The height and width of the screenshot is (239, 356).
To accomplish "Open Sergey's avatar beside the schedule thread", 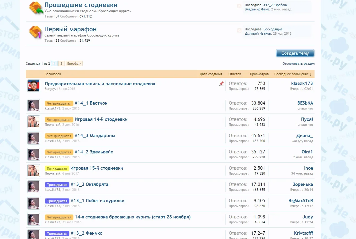I will tap(34, 86).
